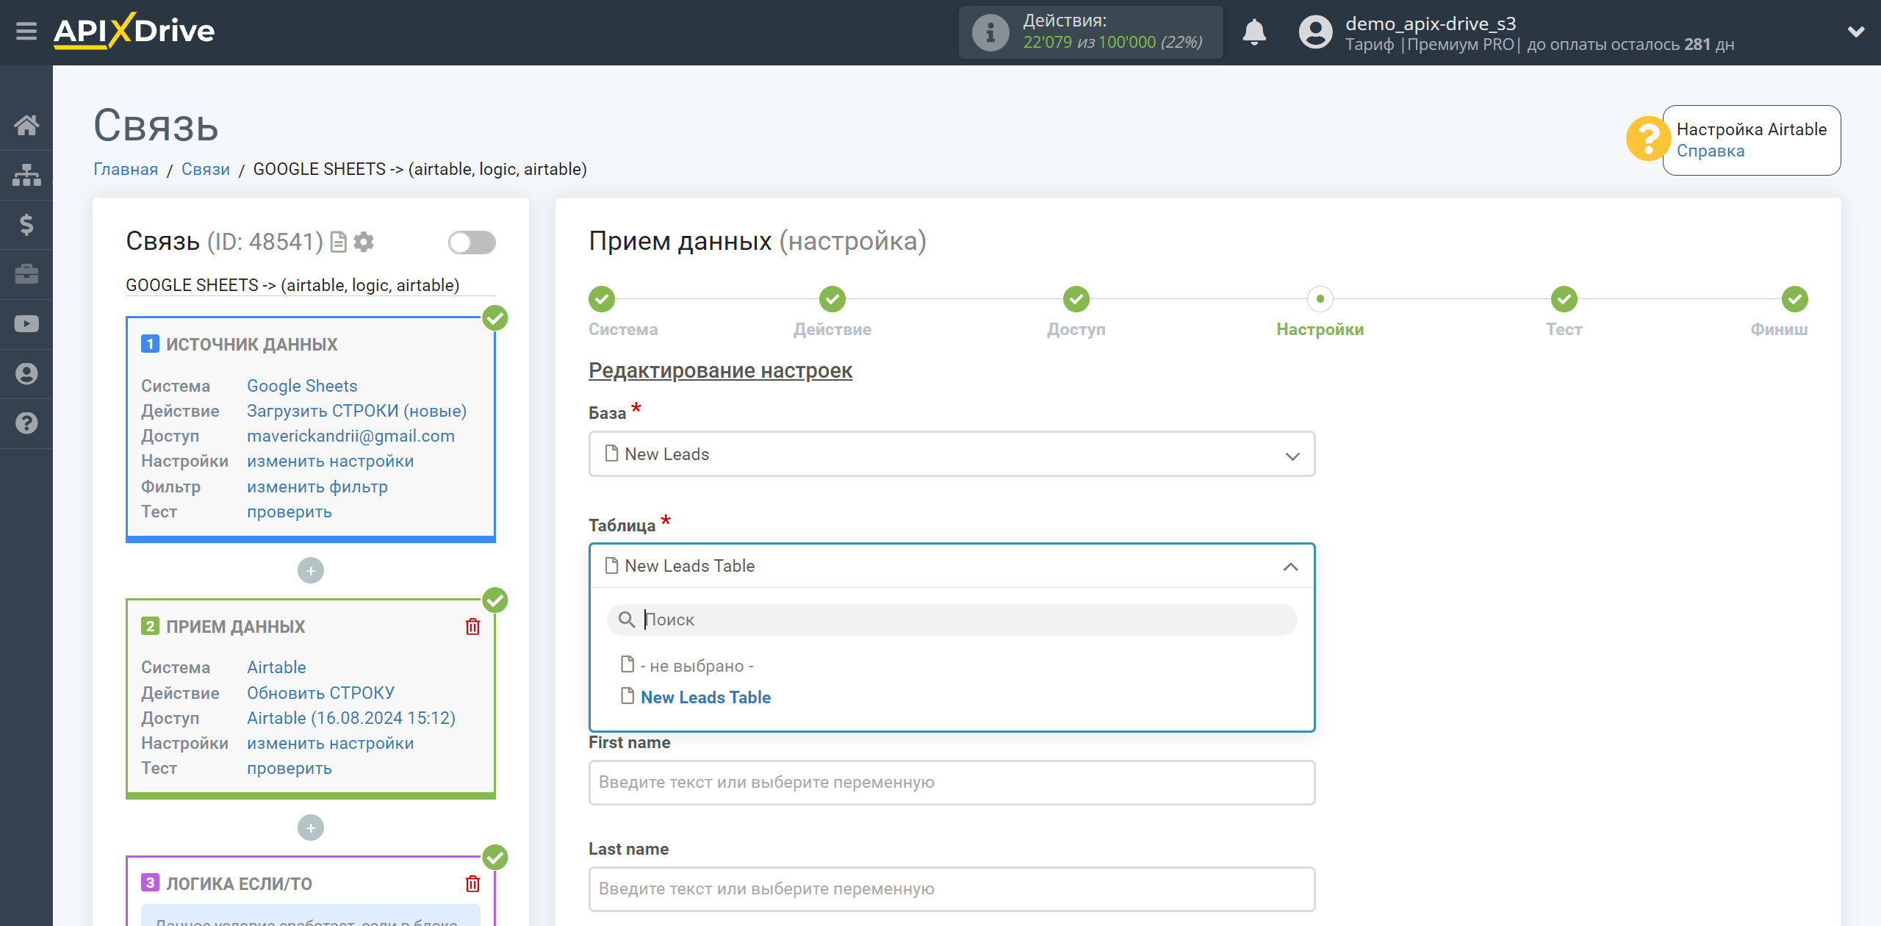Screen dimensions: 1881x926
Task: Open the actions info icon
Action: tap(990, 32)
